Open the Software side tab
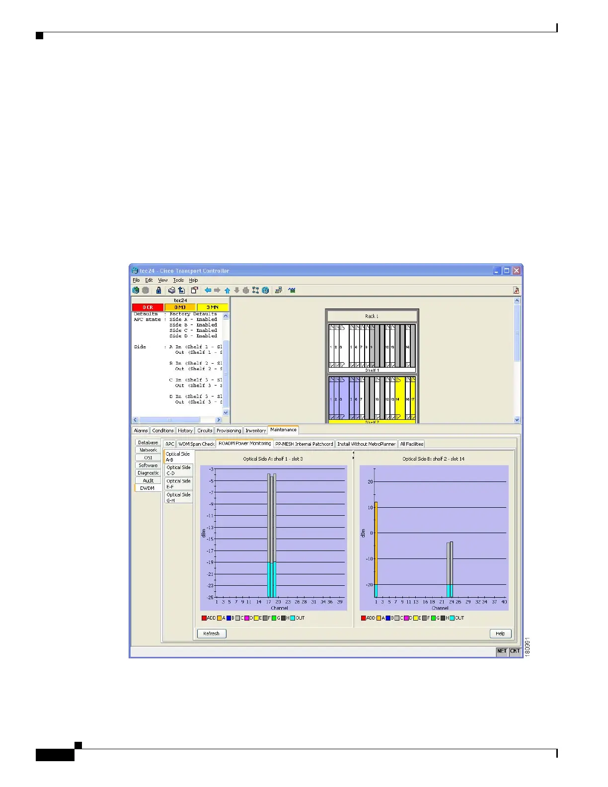 148,466
